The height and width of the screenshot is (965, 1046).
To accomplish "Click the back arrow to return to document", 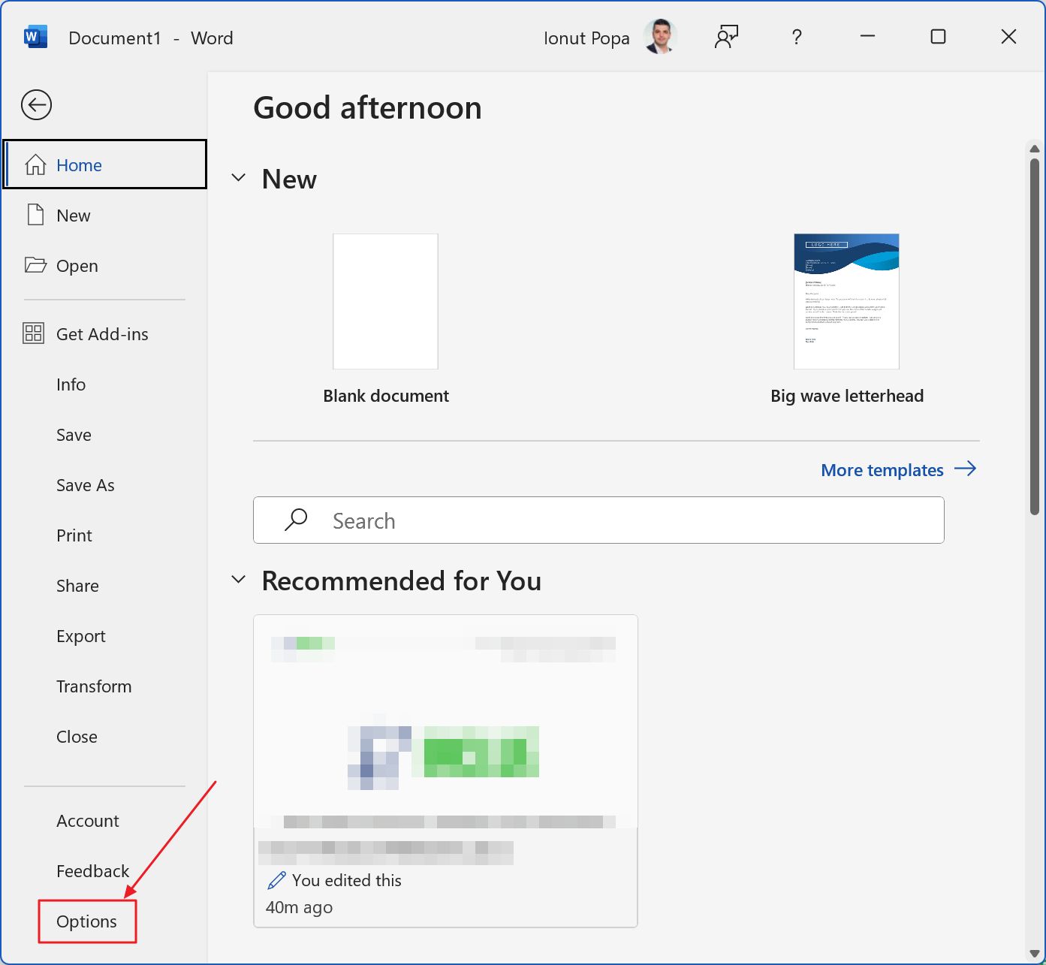I will point(36,104).
